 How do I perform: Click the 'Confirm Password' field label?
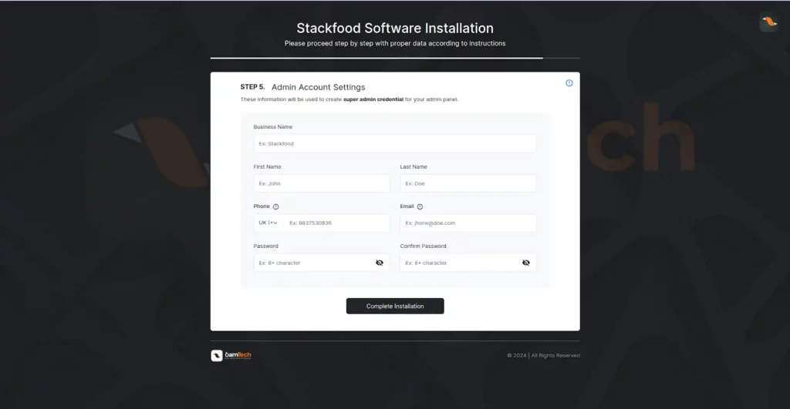[x=424, y=246]
